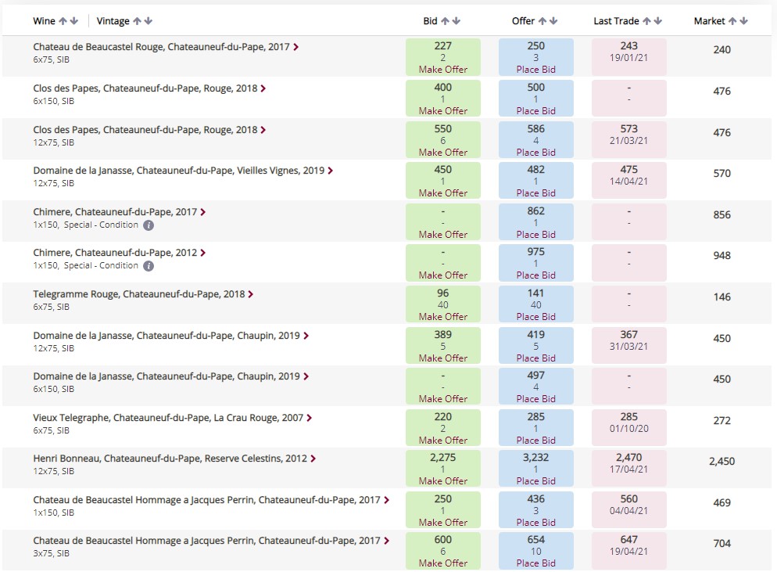Image resolution: width=777 pixels, height=572 pixels.
Task: Click the Wine column header
Action: (x=44, y=21)
